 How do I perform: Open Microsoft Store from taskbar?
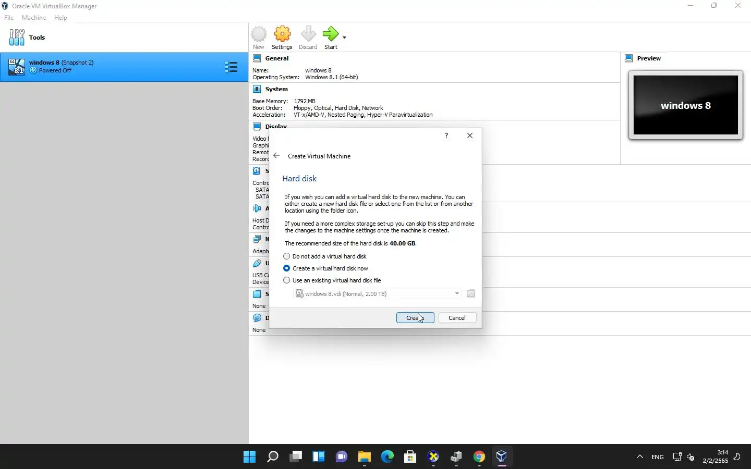coord(410,457)
